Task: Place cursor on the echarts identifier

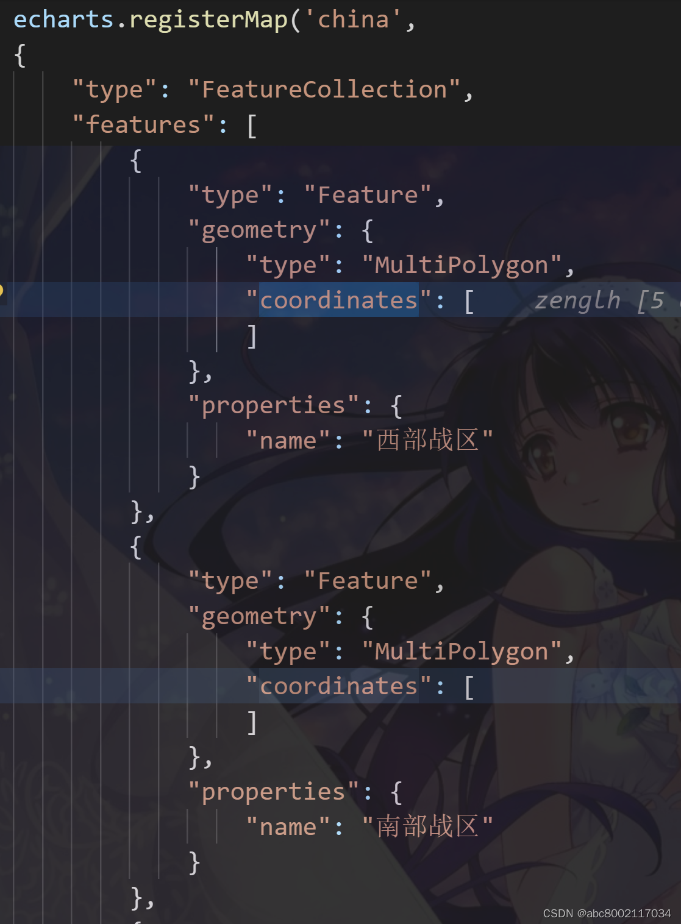Action: click(63, 20)
